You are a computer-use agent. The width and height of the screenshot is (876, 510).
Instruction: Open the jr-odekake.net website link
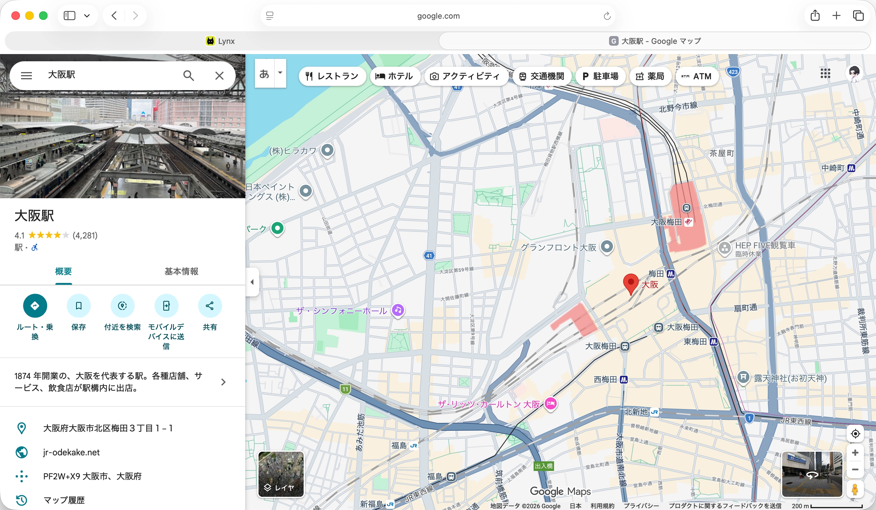[x=71, y=452]
